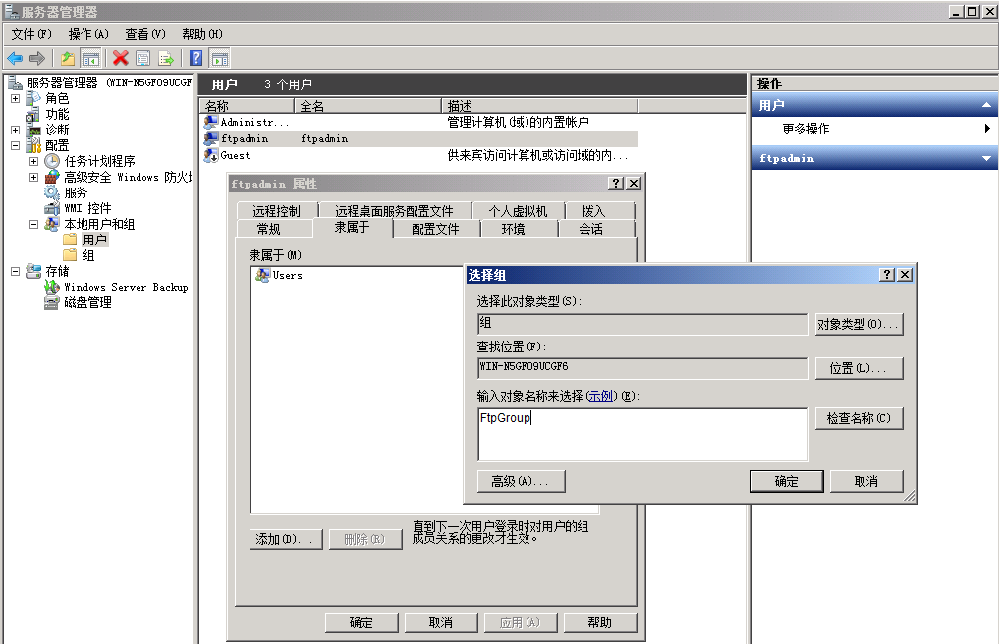This screenshot has height=644, width=999.
Task: Switch to the 环境 tab
Action: [513, 229]
